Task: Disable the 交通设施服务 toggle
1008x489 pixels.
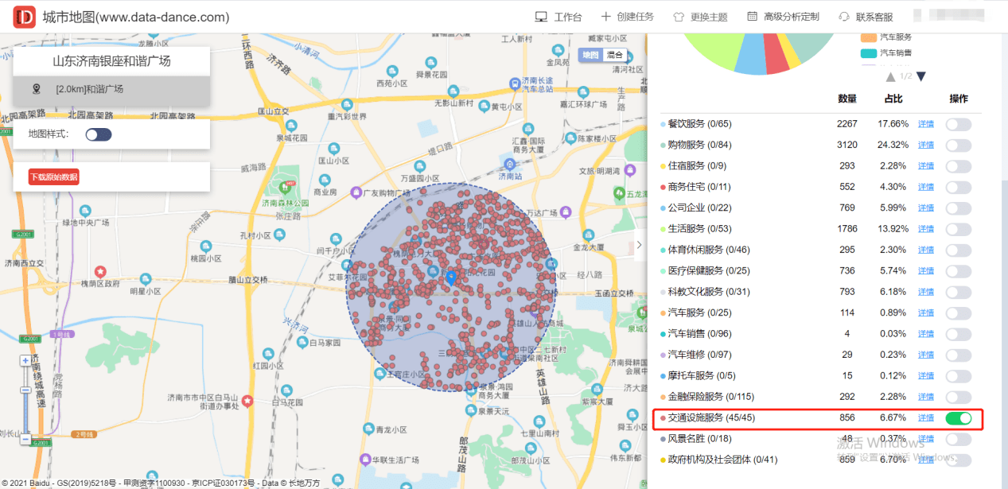Action: click(958, 418)
